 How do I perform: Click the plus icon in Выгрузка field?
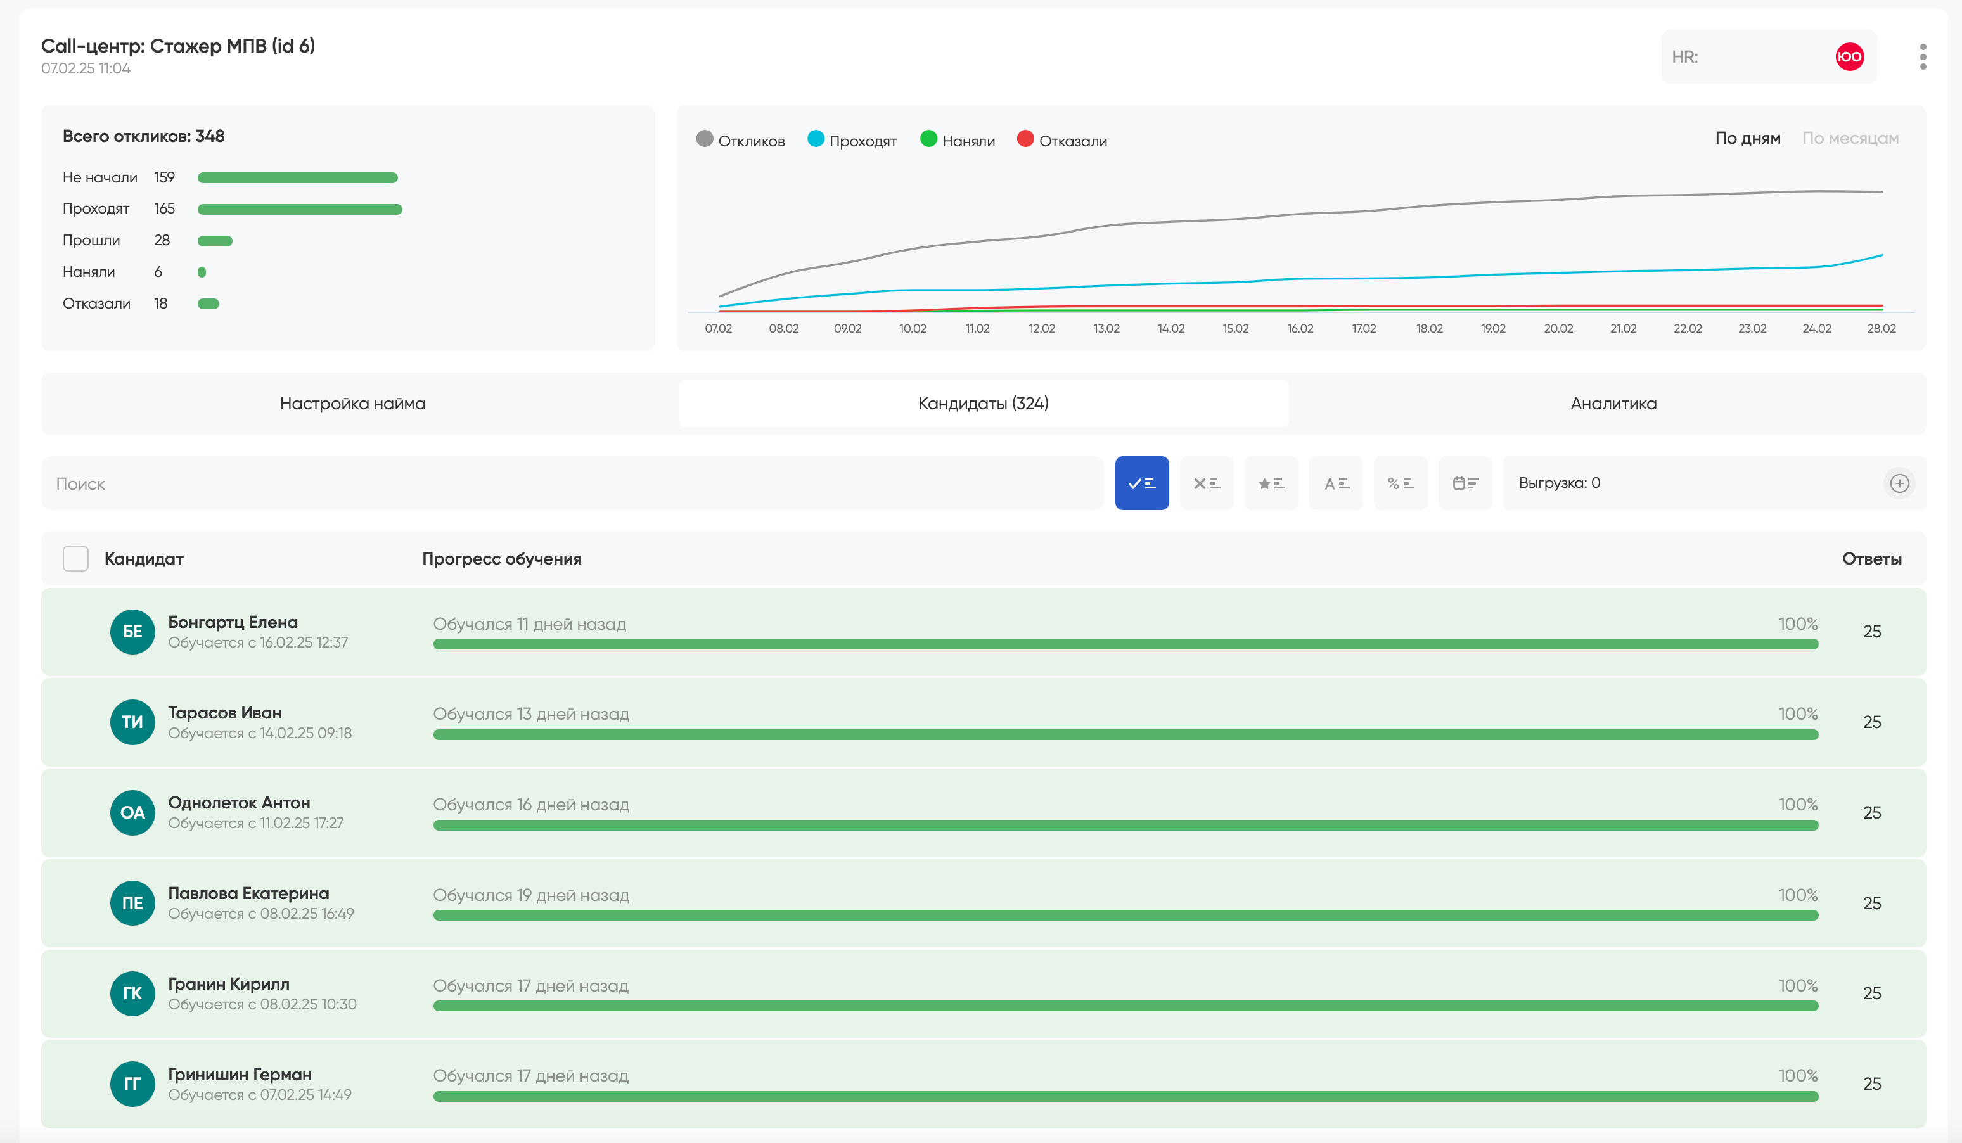(1899, 483)
